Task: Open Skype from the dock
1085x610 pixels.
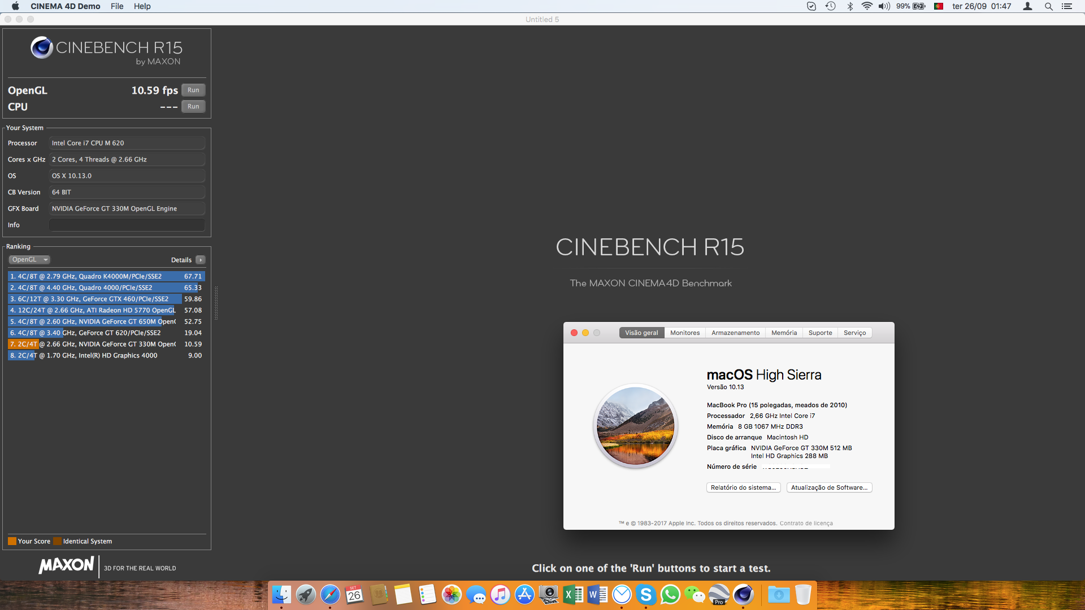Action: click(646, 594)
